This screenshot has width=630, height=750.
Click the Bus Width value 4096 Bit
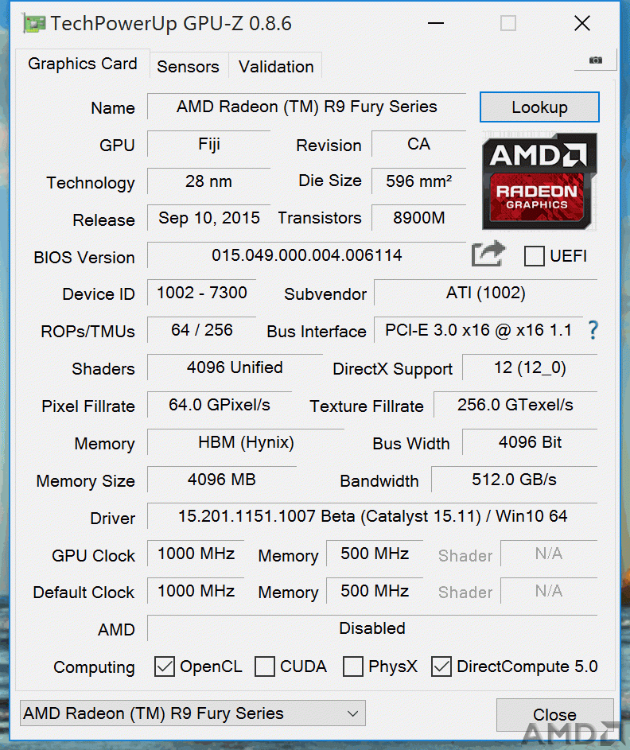[530, 442]
